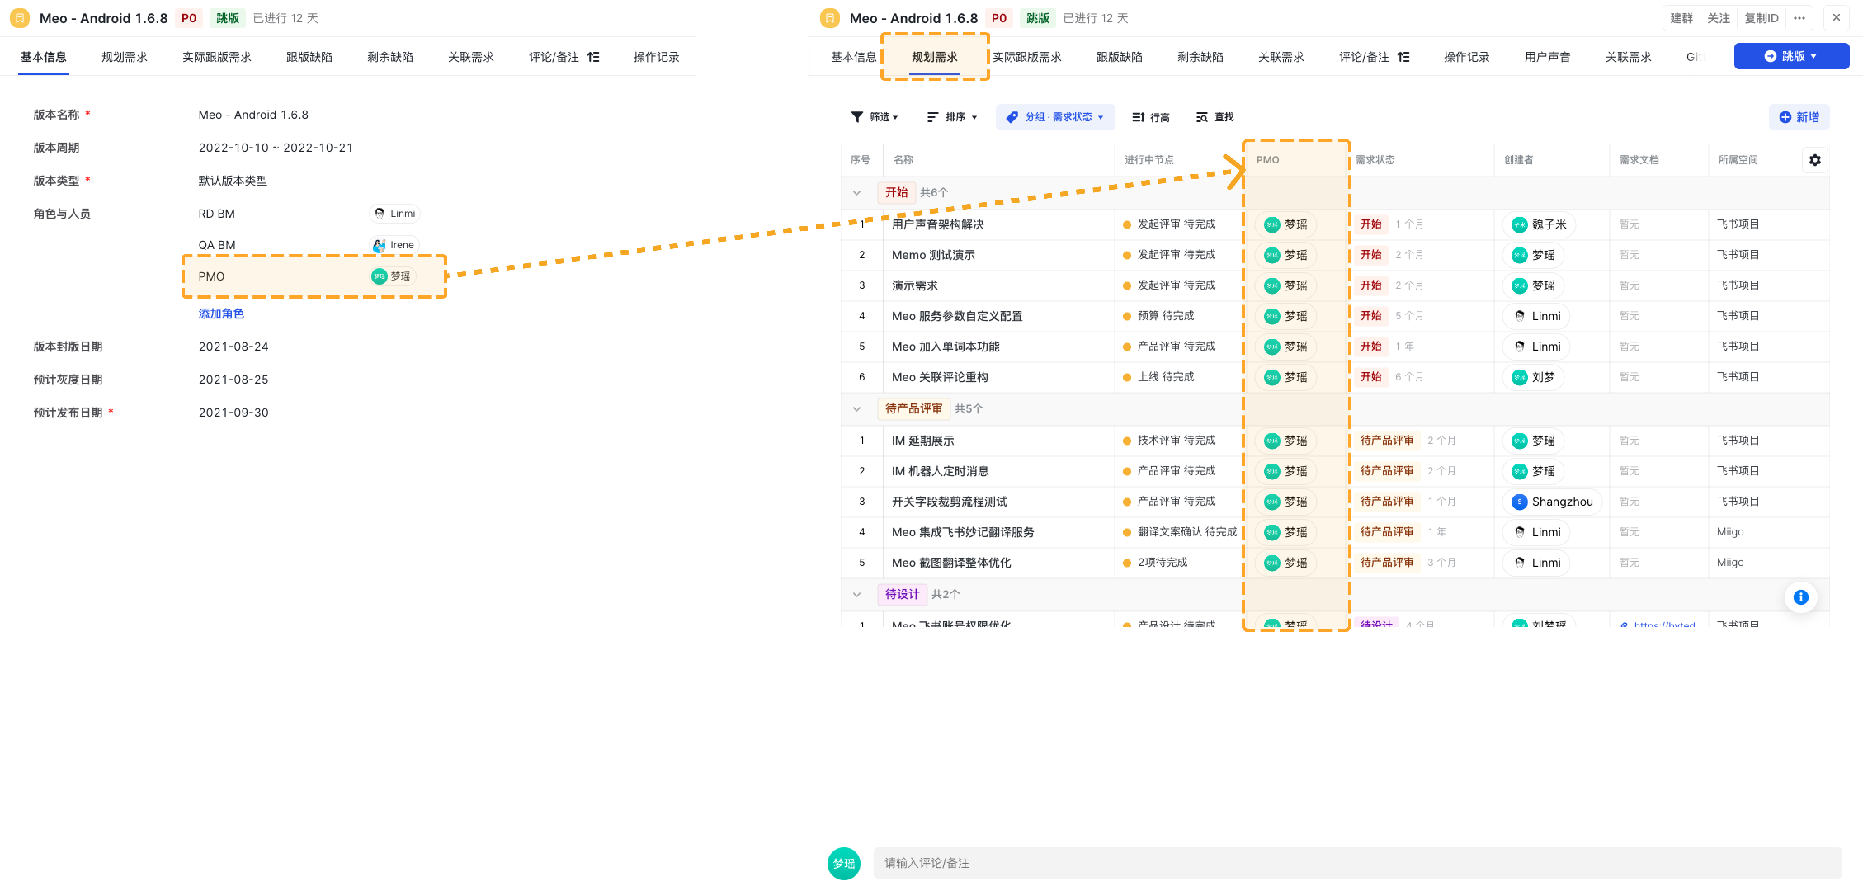Open requirement IM 延期展示
The width and height of the screenshot is (1863, 891).
click(x=922, y=441)
